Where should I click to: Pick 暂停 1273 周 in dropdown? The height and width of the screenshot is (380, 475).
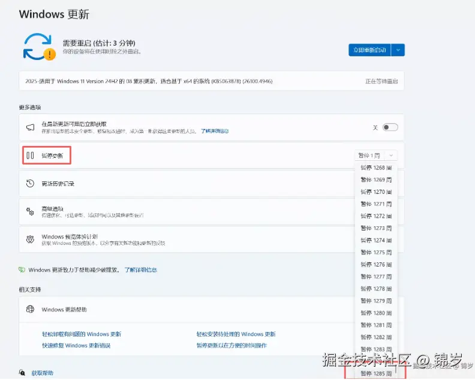[x=376, y=228]
